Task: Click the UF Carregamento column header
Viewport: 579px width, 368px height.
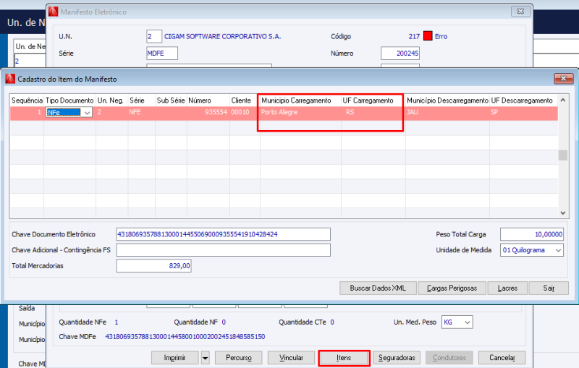Action: pos(373,100)
